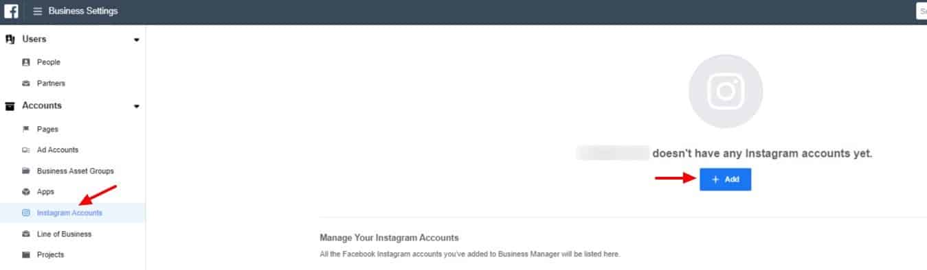927x270 pixels.
Task: Collapse the Accounts section arrow
Action: 137,106
